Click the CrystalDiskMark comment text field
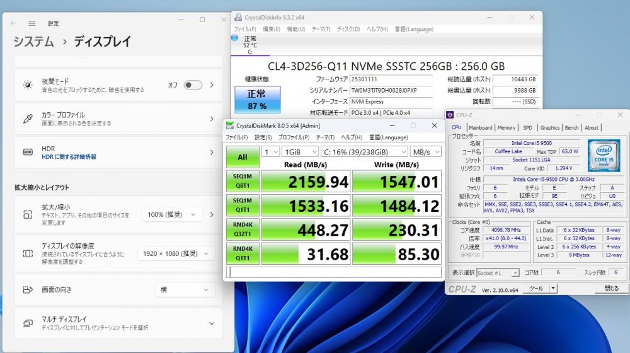This screenshot has width=630, height=353. (x=333, y=272)
